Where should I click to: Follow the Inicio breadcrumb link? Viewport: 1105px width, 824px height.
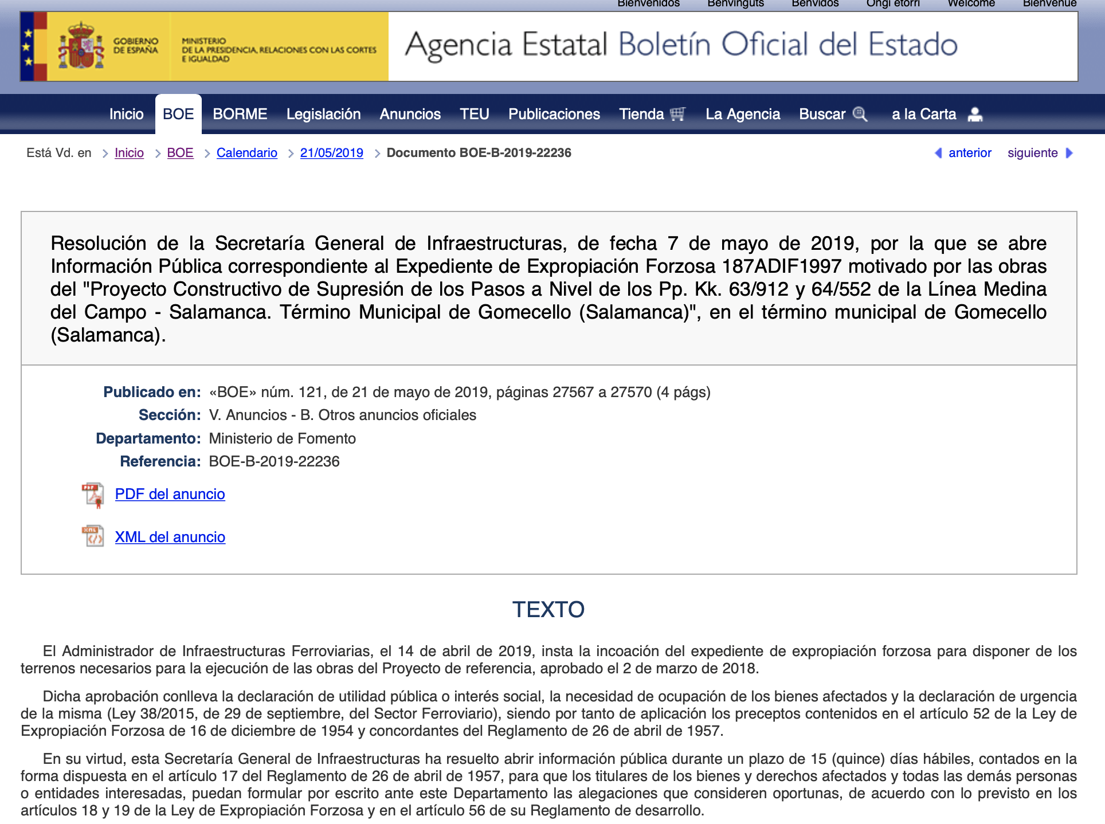tap(129, 153)
